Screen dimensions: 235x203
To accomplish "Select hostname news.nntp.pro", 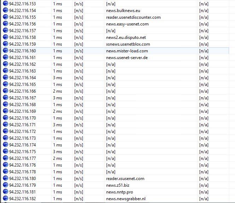I will [120, 192].
